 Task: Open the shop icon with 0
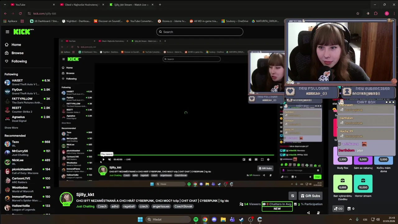pyautogui.click(x=351, y=209)
